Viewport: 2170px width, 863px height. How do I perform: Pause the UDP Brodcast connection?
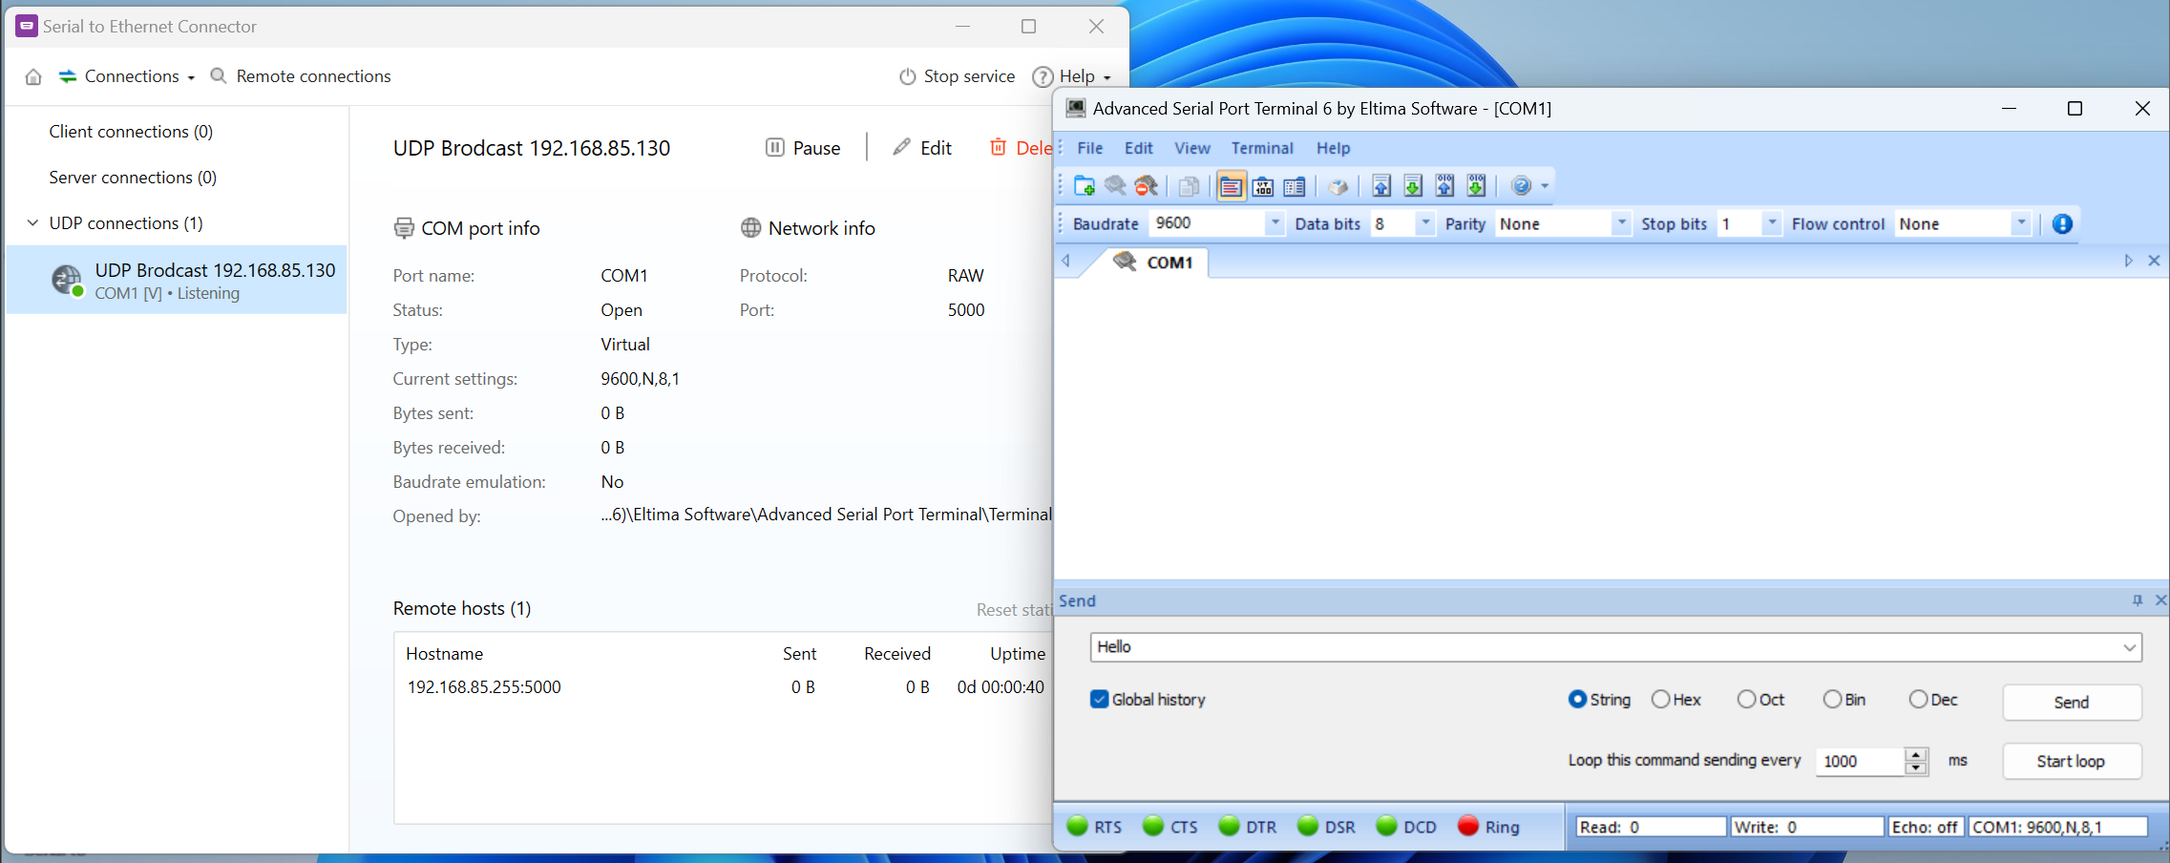(803, 148)
